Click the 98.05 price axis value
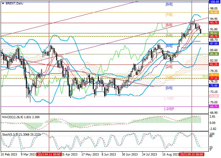Viewport: 221px width, 158px height. 214,9
